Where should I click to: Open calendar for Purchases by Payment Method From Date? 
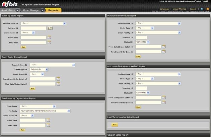coord(164,97)
